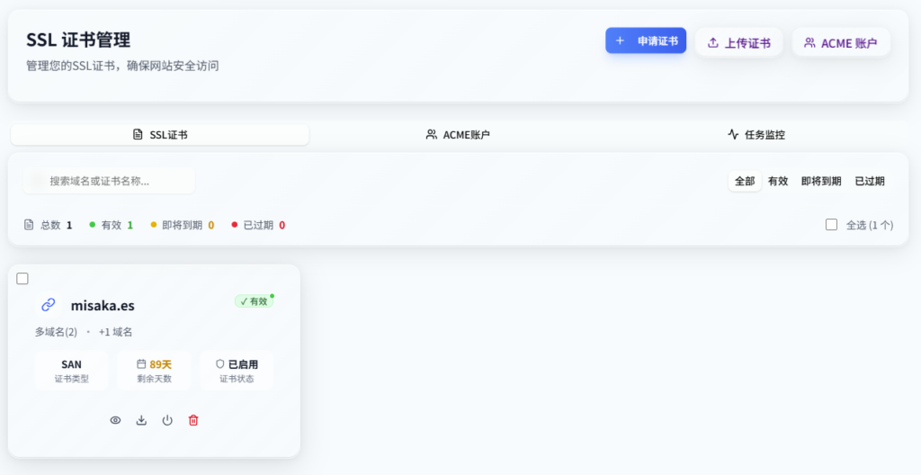Delete the misaka.es certificate trash icon
Screen dimensions: 921x475
193,420
